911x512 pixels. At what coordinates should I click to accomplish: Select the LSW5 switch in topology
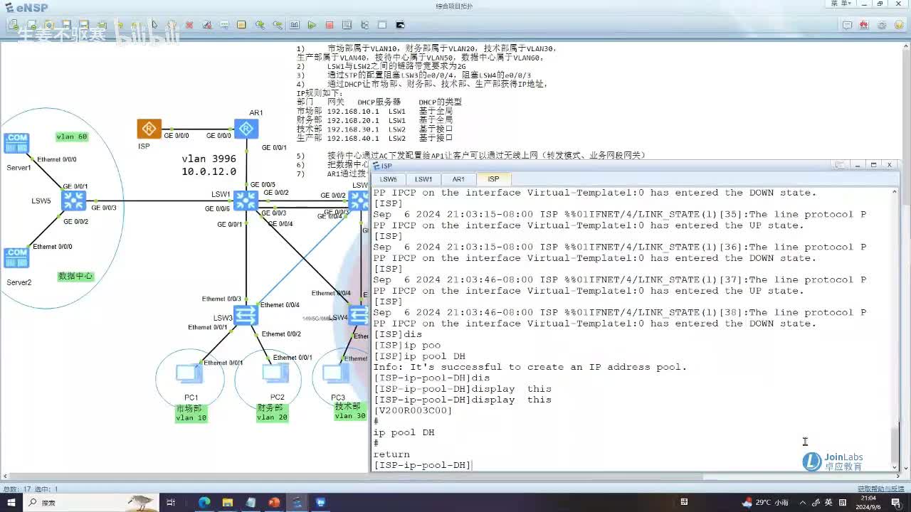click(x=73, y=201)
